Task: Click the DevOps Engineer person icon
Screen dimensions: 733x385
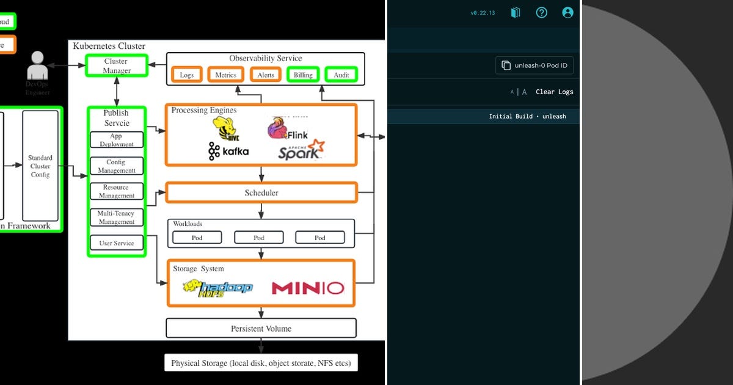Action: click(37, 65)
